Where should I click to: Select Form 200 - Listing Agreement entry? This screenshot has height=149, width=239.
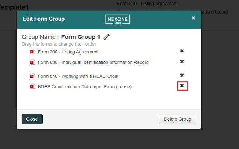point(68,52)
